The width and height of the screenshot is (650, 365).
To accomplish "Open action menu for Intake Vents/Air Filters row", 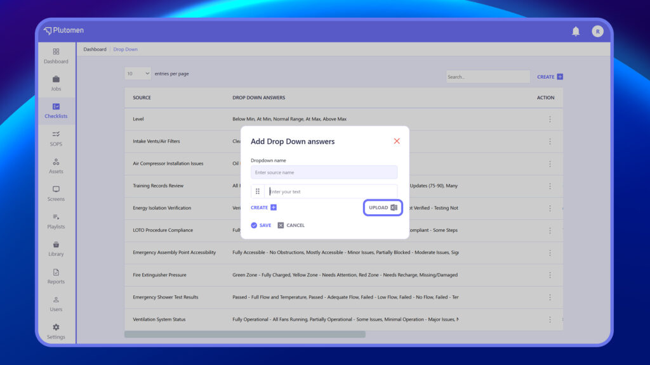I will point(550,141).
